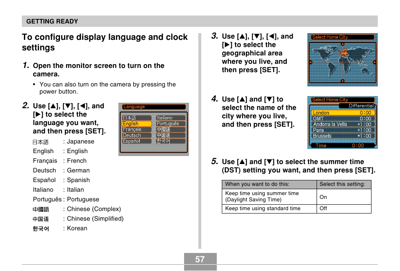The height and width of the screenshot is (271, 400).
Task: Click the bullet about pressing the power button
Action: [107, 88]
